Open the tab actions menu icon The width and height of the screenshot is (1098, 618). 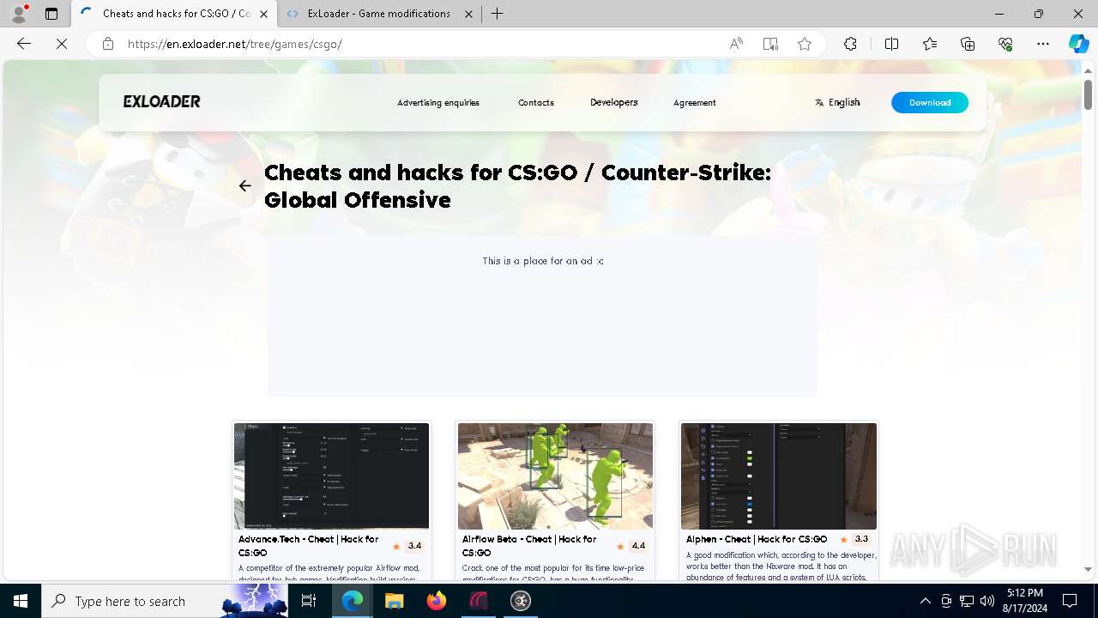tap(51, 14)
